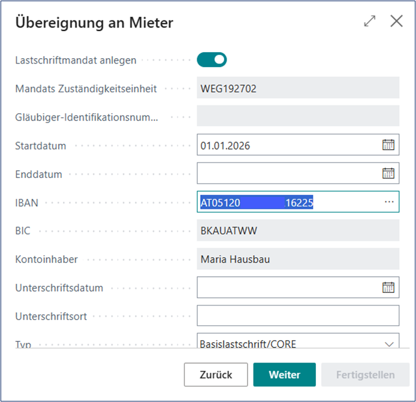This screenshot has height=402, width=416.
Task: Click the IBAN label
Action: pyautogui.click(x=27, y=203)
